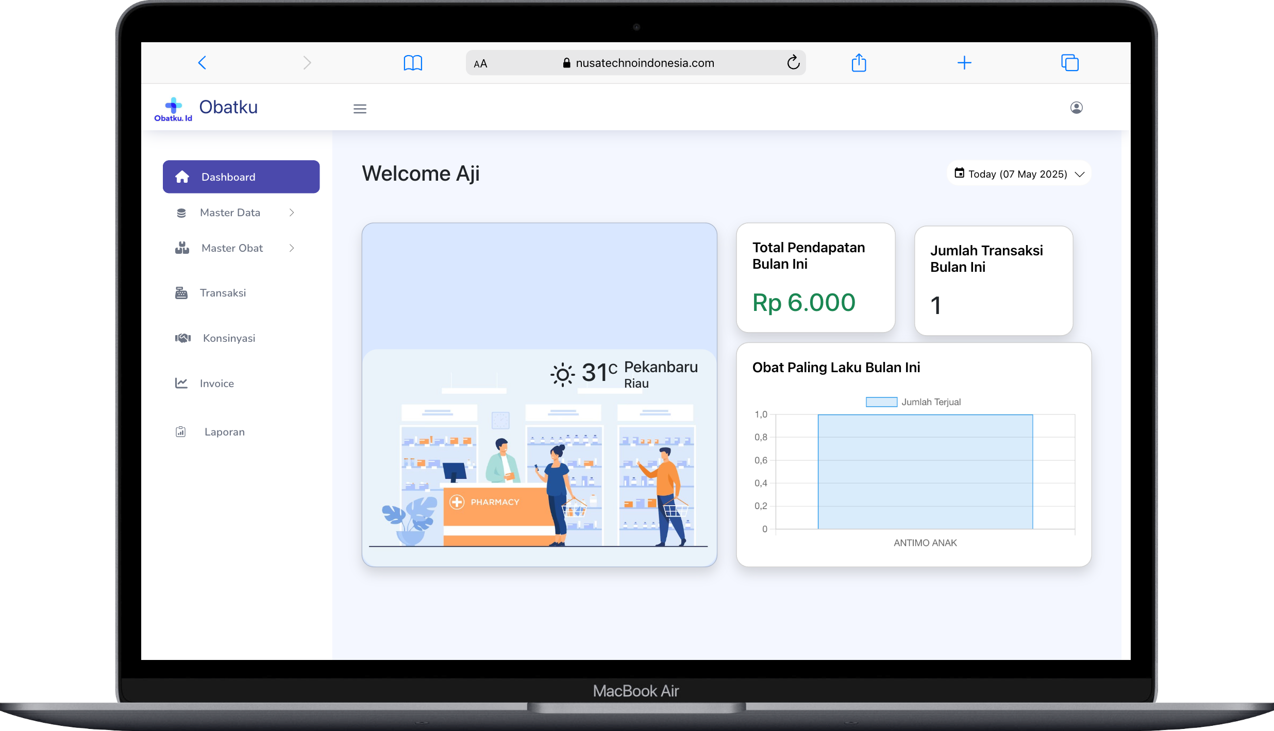Image resolution: width=1274 pixels, height=731 pixels.
Task: Open the bookmarks book icon
Action: click(x=413, y=63)
